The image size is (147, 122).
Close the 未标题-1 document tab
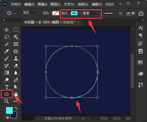pos(79,22)
